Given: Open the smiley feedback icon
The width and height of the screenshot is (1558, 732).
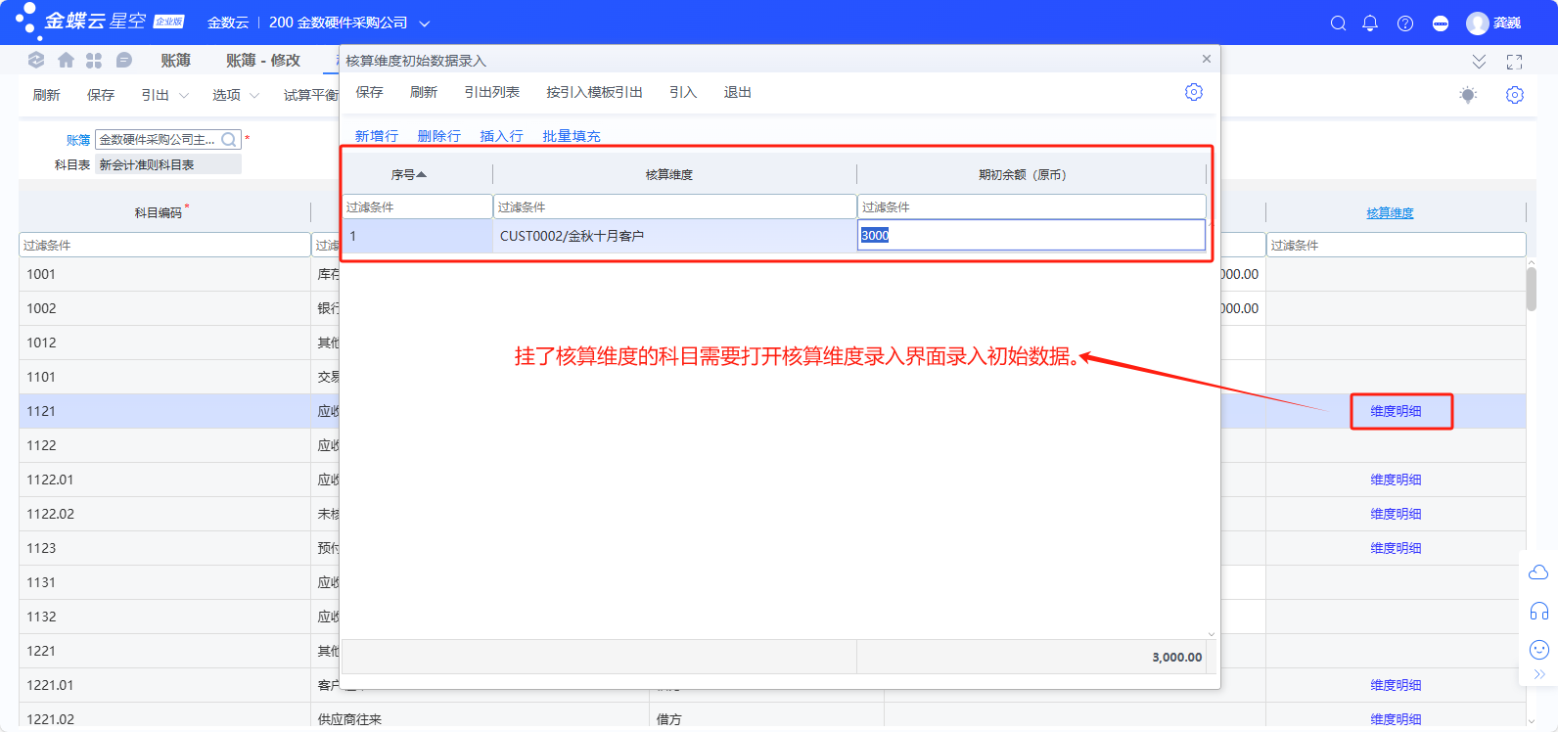Looking at the screenshot, I should tap(1538, 650).
